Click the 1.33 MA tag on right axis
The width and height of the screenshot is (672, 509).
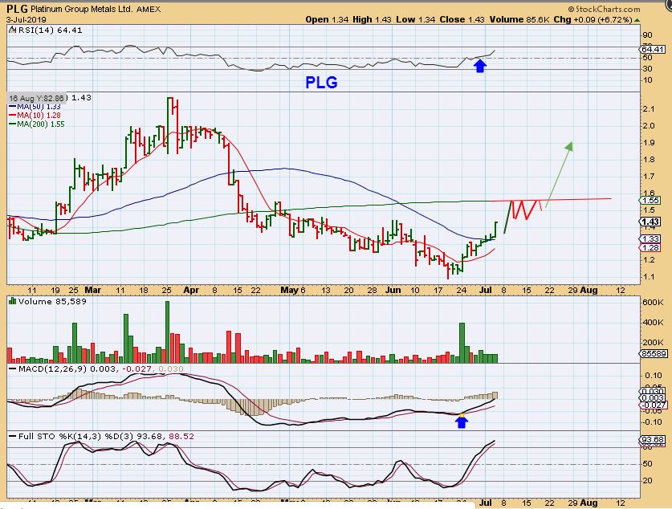tap(651, 239)
